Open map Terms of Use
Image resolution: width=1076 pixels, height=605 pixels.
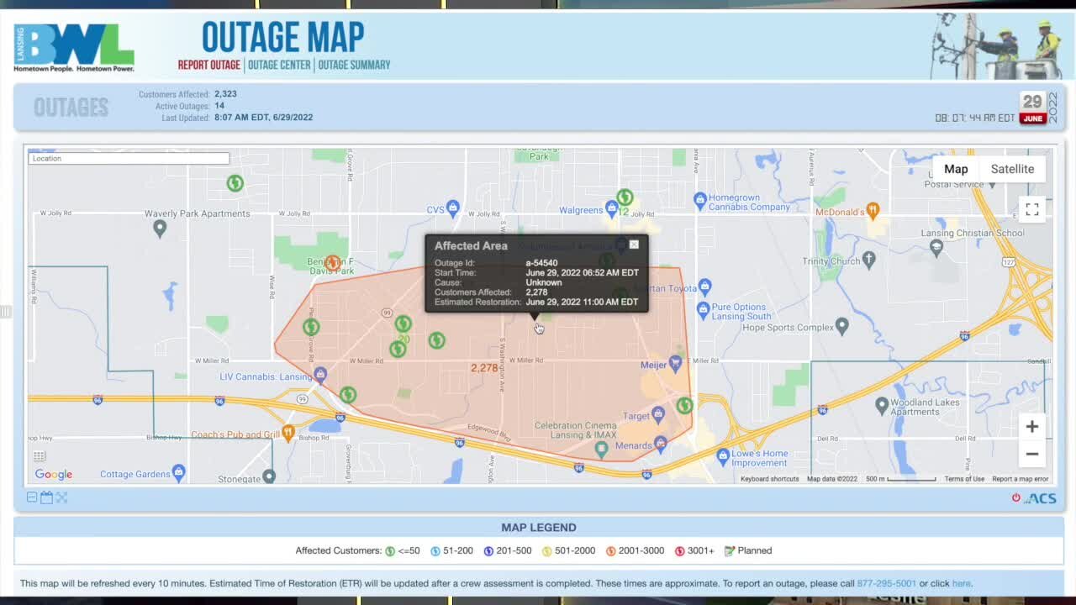coord(964,479)
